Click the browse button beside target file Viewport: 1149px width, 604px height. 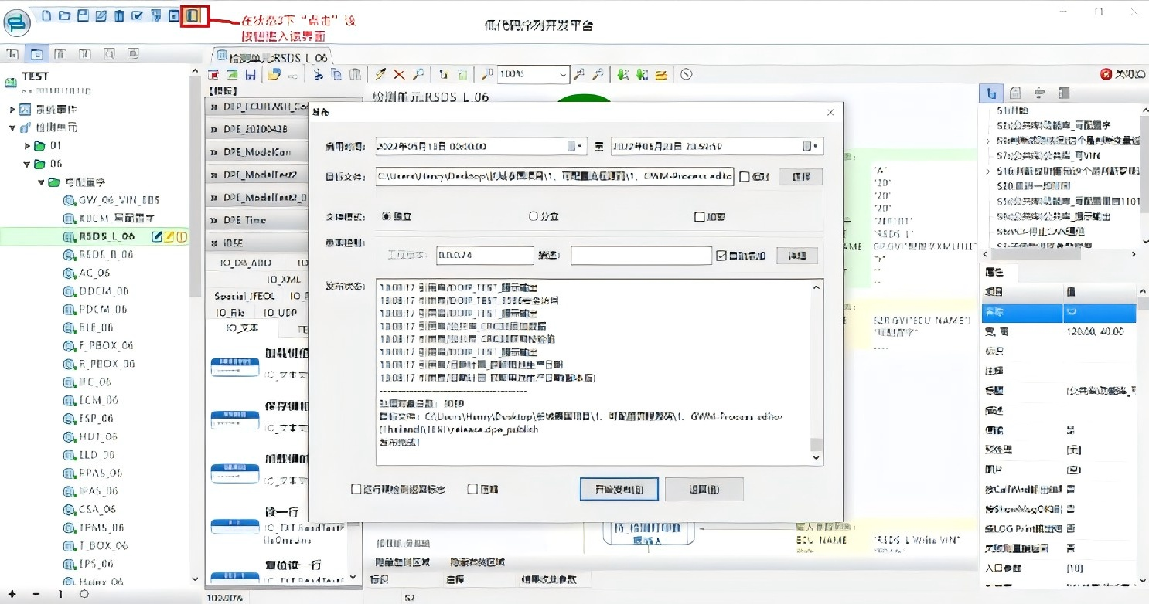click(800, 177)
